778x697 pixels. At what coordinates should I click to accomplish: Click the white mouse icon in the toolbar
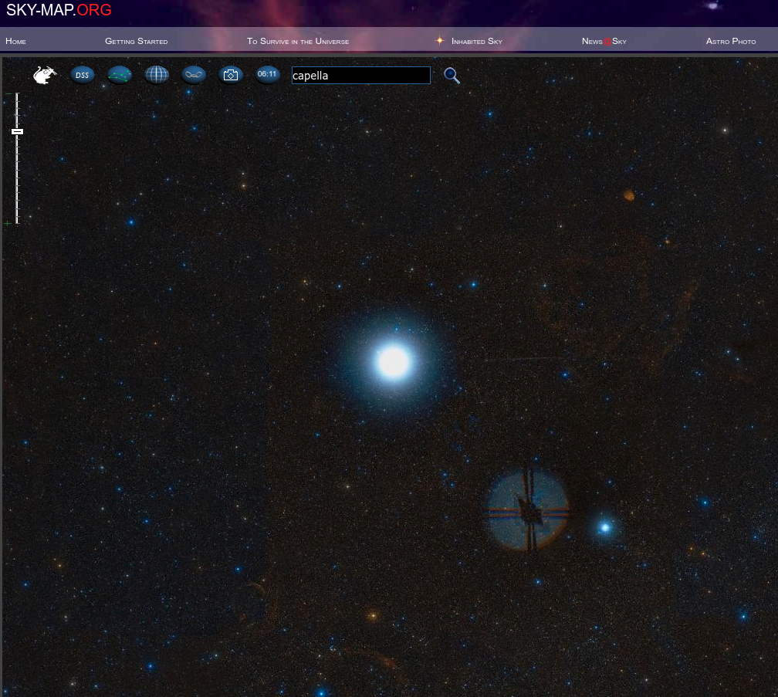tap(45, 75)
